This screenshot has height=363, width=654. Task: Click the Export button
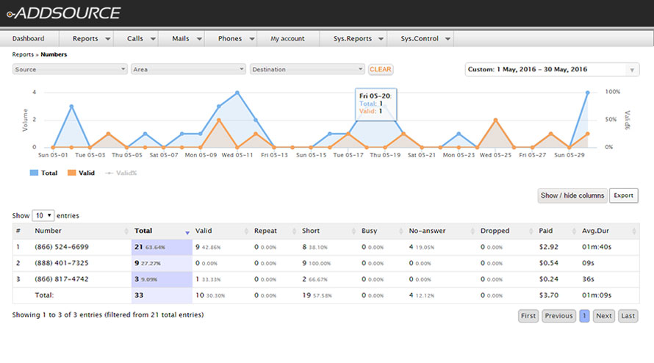coord(624,195)
